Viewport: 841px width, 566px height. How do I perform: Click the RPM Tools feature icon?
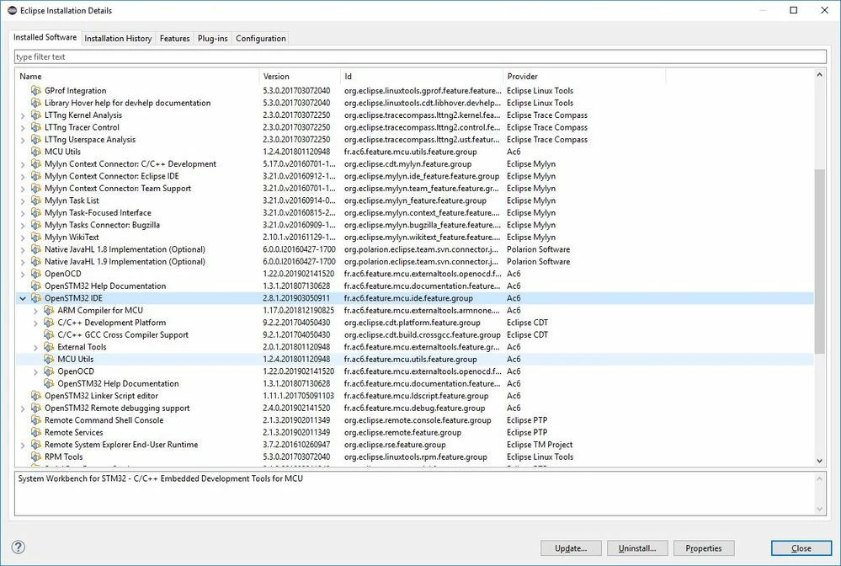click(36, 457)
